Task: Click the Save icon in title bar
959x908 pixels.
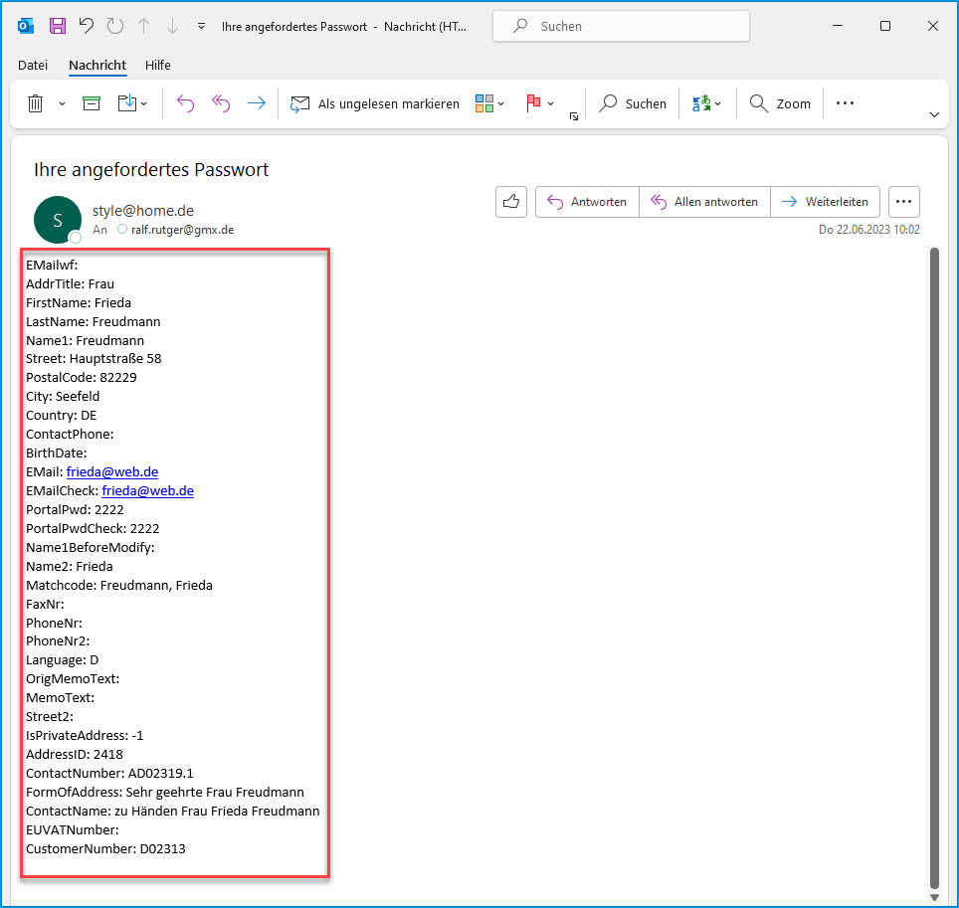Action: click(x=58, y=26)
